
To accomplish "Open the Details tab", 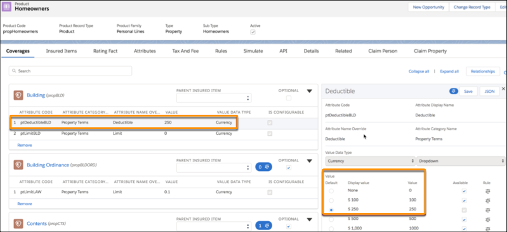I will coord(312,51).
